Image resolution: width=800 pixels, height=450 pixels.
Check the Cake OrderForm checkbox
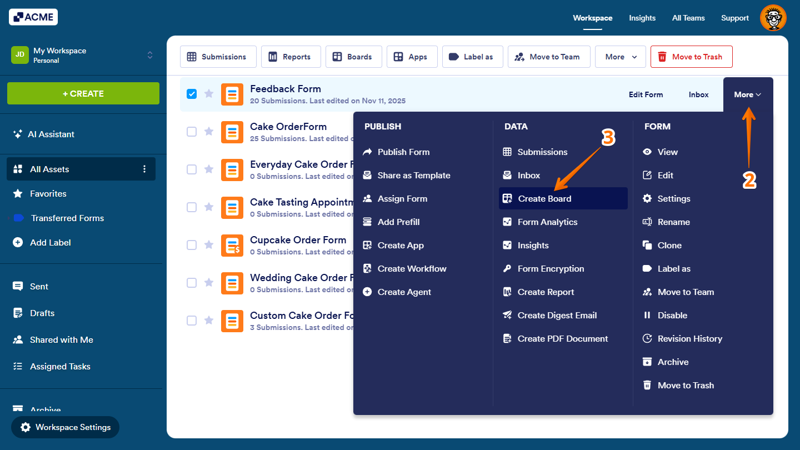(192, 132)
